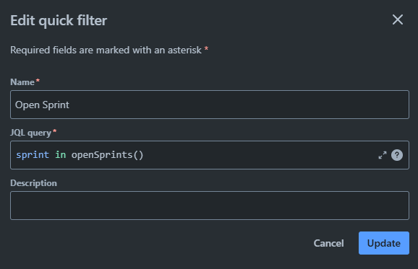Viewport: 418px width, 269px height.
Task: Place cursor on the 'in' operator
Action: pyautogui.click(x=61, y=155)
